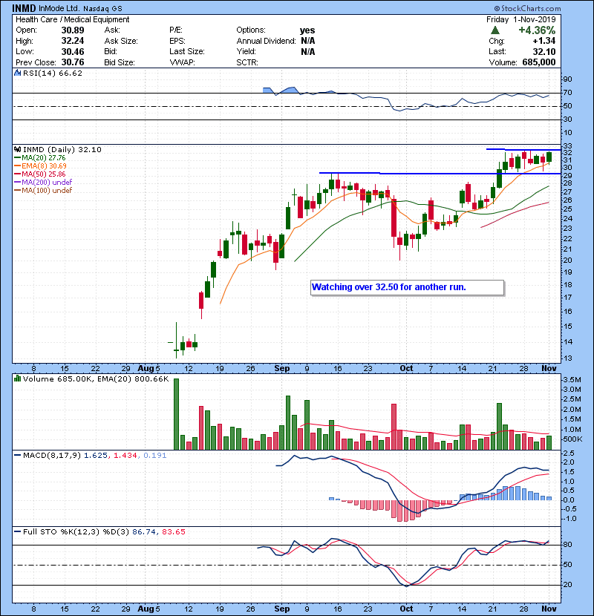Click the Nasdaq GS exchange label
Viewport: 594px width, 616px height.
[102, 8]
